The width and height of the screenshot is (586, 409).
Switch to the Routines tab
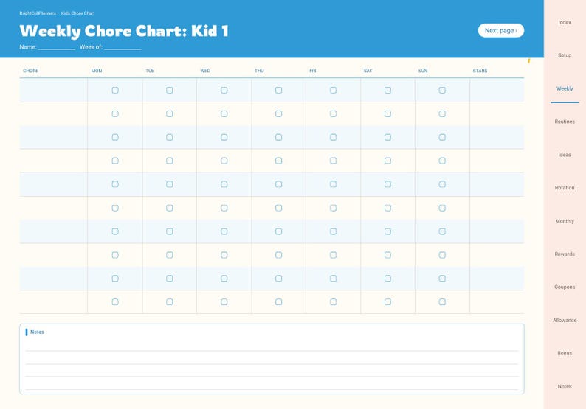click(x=565, y=122)
